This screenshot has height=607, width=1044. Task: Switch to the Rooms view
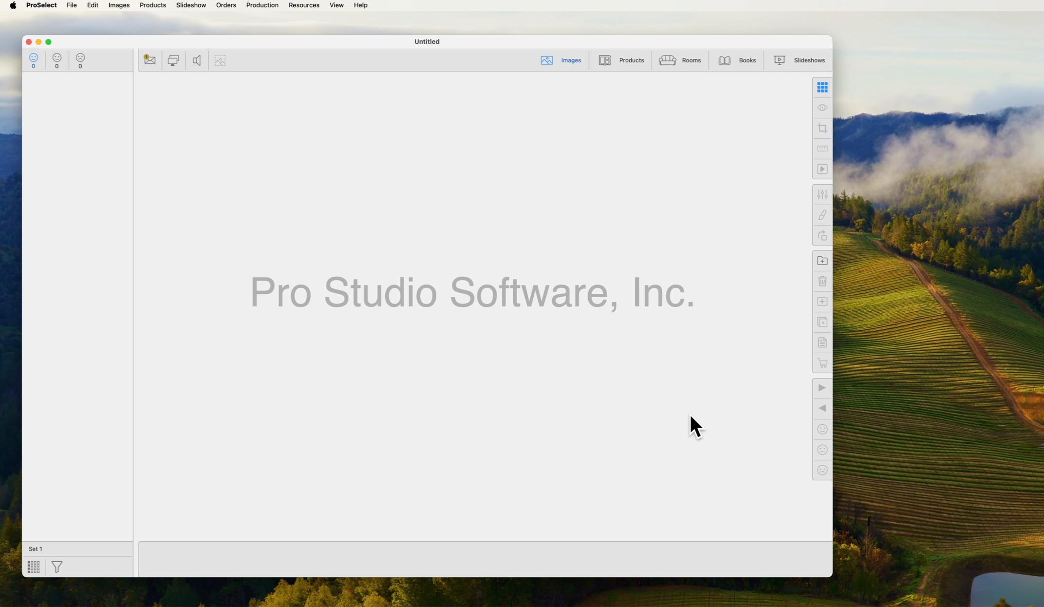680,60
